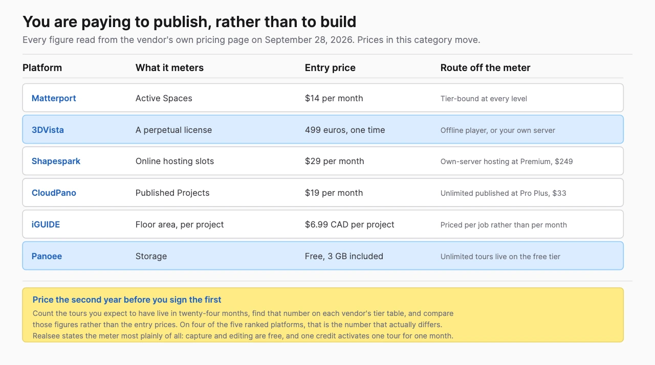Select 'Own-server hosting at Premium, $249' text
The height and width of the screenshot is (365, 655).
(507, 162)
